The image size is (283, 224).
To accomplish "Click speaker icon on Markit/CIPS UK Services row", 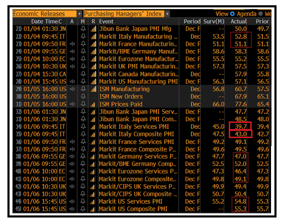I will (72, 187).
